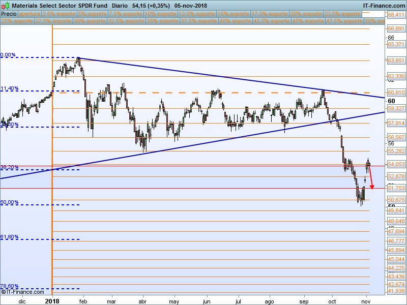The width and height of the screenshot is (407, 305).
Task: Select the 10% soporte legend label
Action: tap(160, 14)
